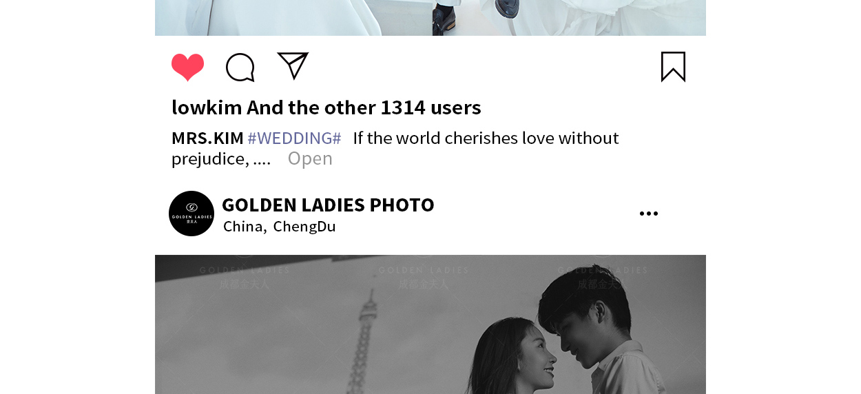Image resolution: width=861 pixels, height=394 pixels.
Task: Open the GOLDEN LADIES PHOTO account name
Action: pos(328,205)
